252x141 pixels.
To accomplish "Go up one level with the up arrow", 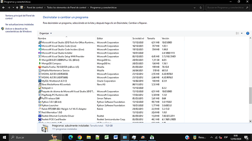I will point(17,8).
